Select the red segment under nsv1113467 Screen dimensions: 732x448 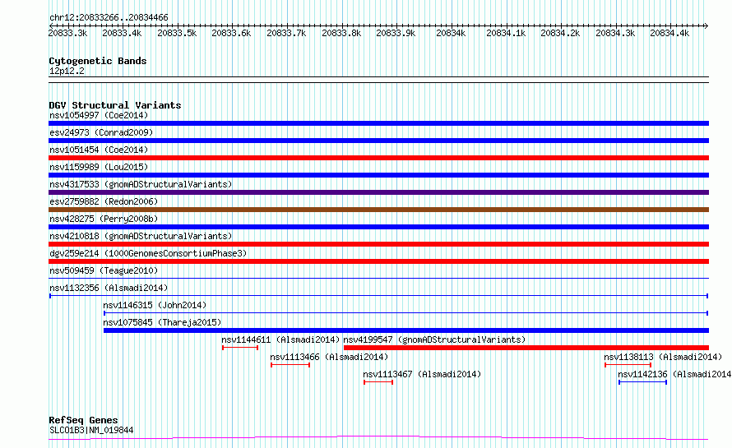(x=378, y=382)
